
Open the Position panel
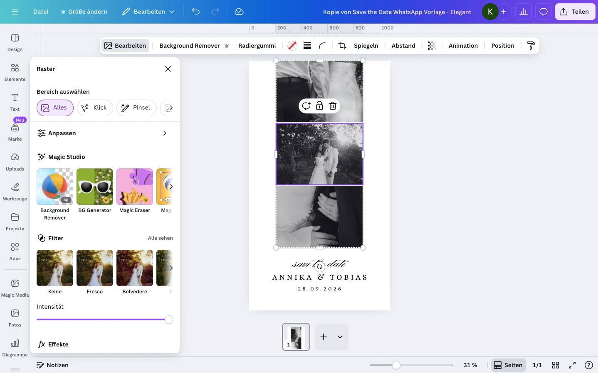pos(503,46)
